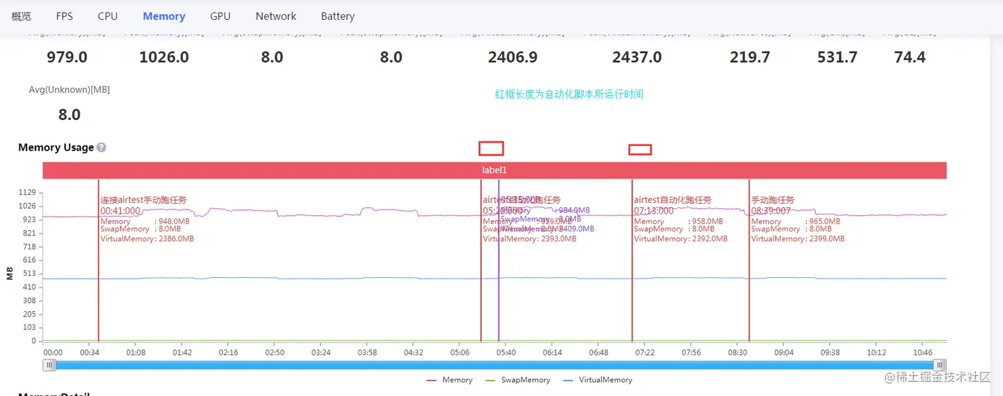
Task: Click the left range slider handle
Action: (49, 365)
